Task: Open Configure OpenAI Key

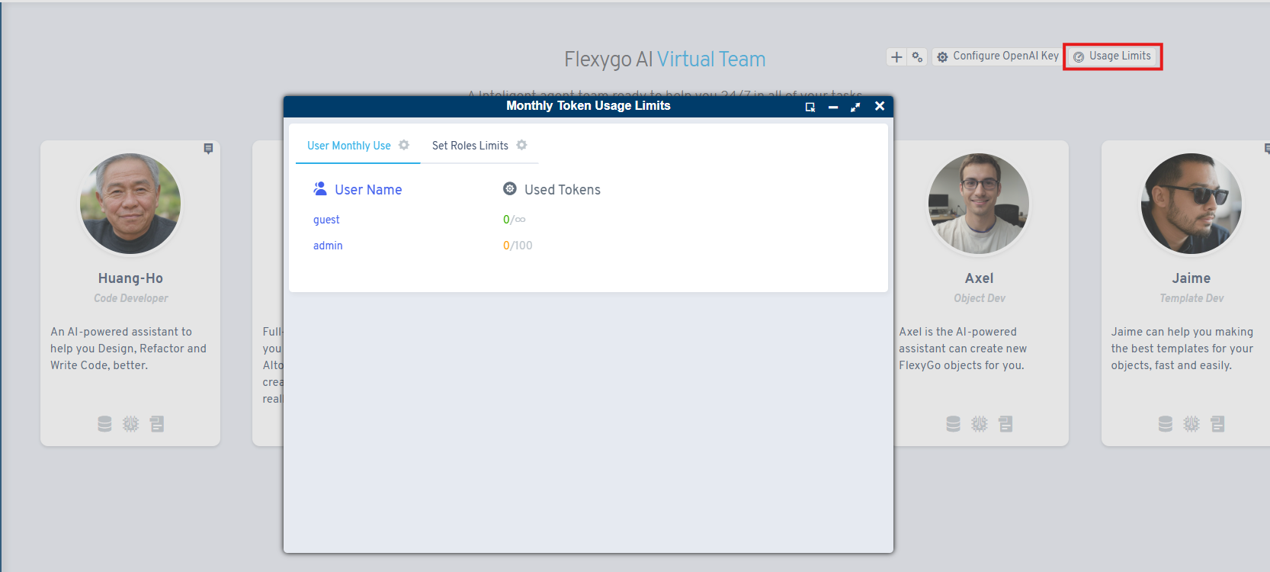Action: (x=997, y=56)
